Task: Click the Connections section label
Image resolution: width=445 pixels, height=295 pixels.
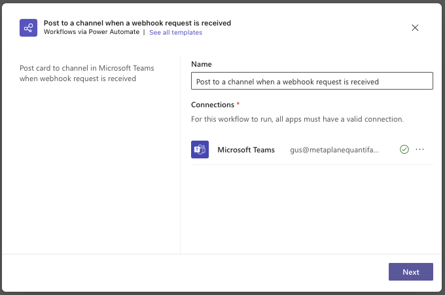Action: tap(212, 105)
